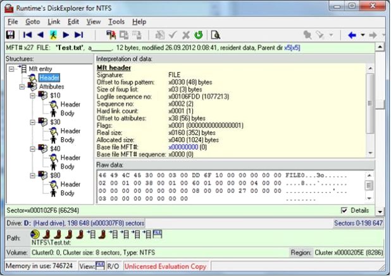This screenshot has width=391, height=276.
Task: Collapse the Mft entry tree node
Action: (x=11, y=69)
